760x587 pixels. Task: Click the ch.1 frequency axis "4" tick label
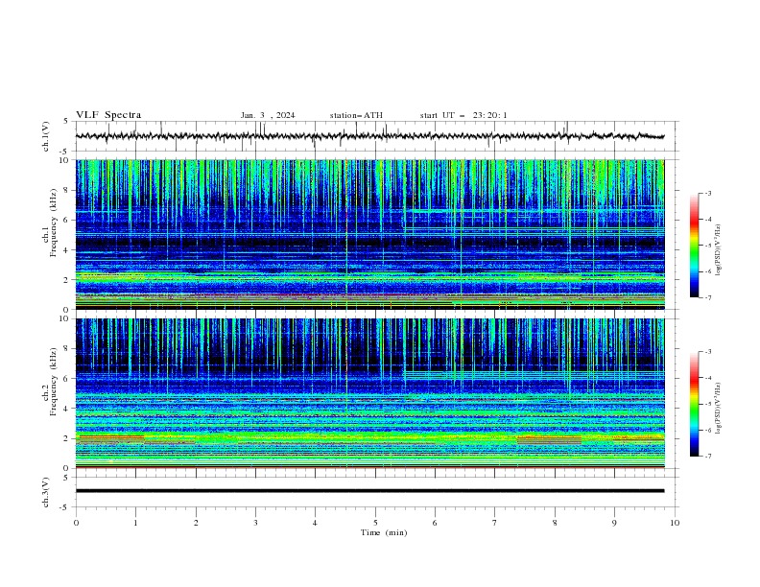66,250
